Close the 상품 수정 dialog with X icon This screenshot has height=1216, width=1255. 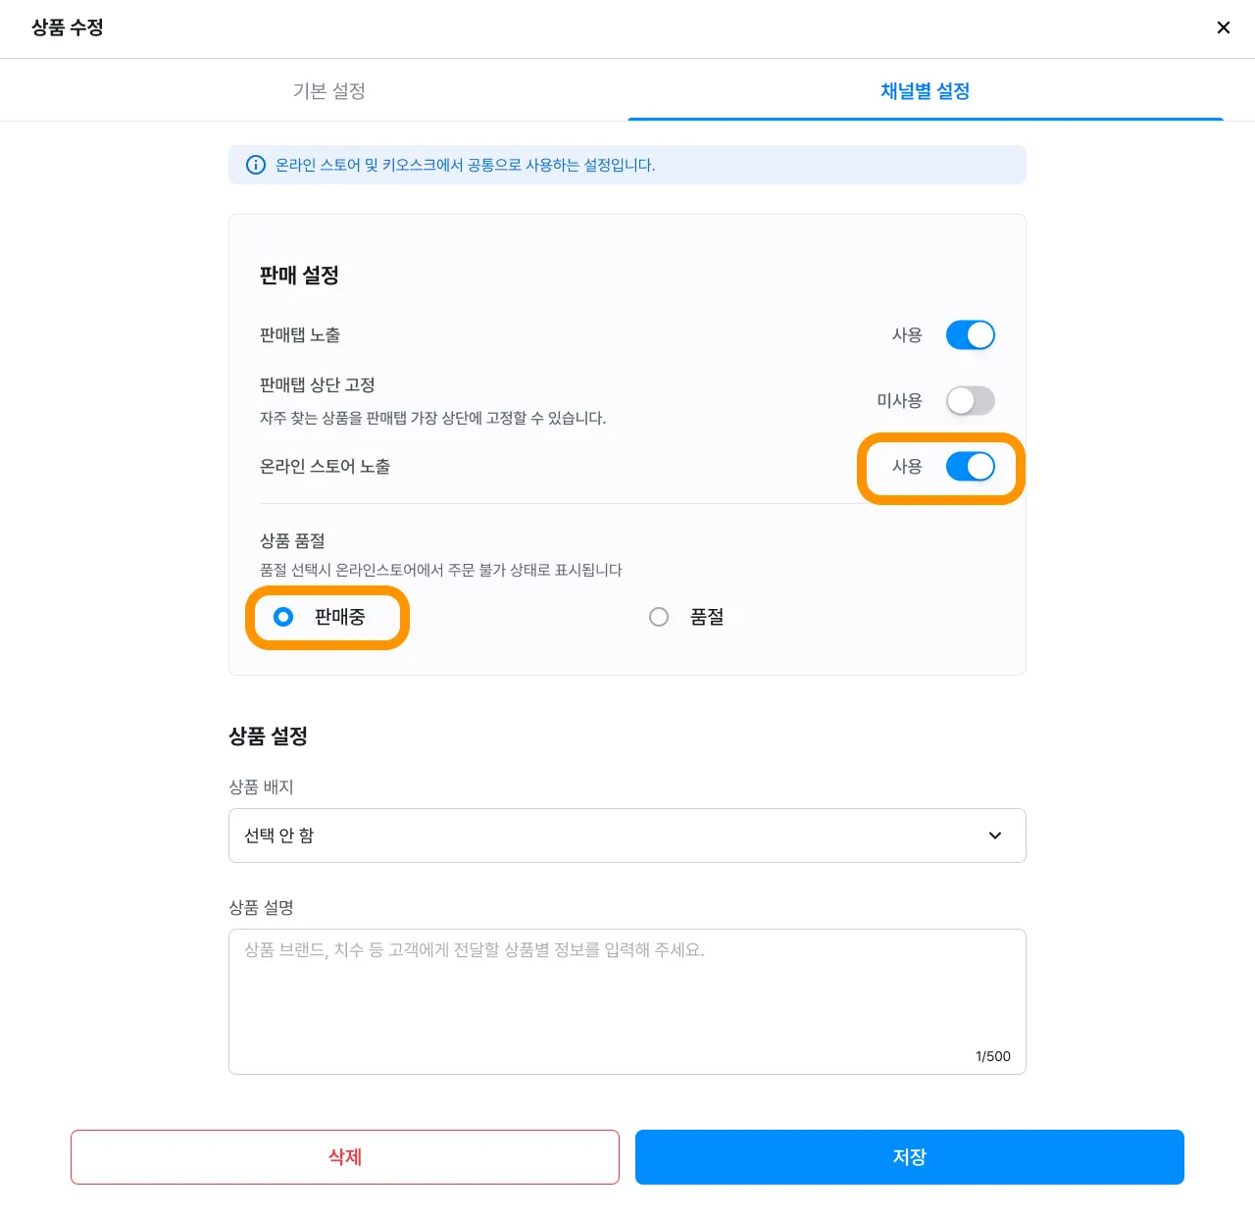click(x=1223, y=27)
